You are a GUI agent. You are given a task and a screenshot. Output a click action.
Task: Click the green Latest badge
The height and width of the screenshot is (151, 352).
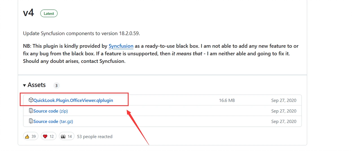click(x=49, y=14)
